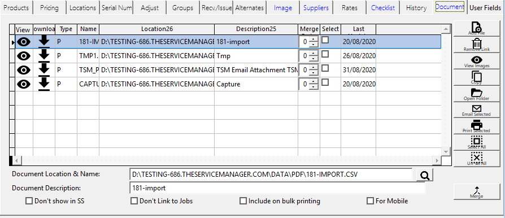Click the Remove Link trash icon
505x218 pixels.
pos(476,45)
